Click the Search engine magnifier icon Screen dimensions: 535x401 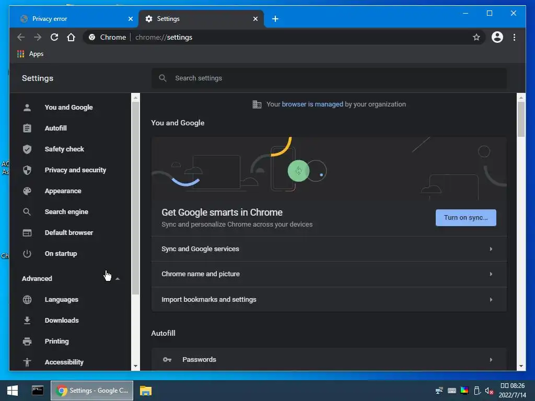pos(27,212)
